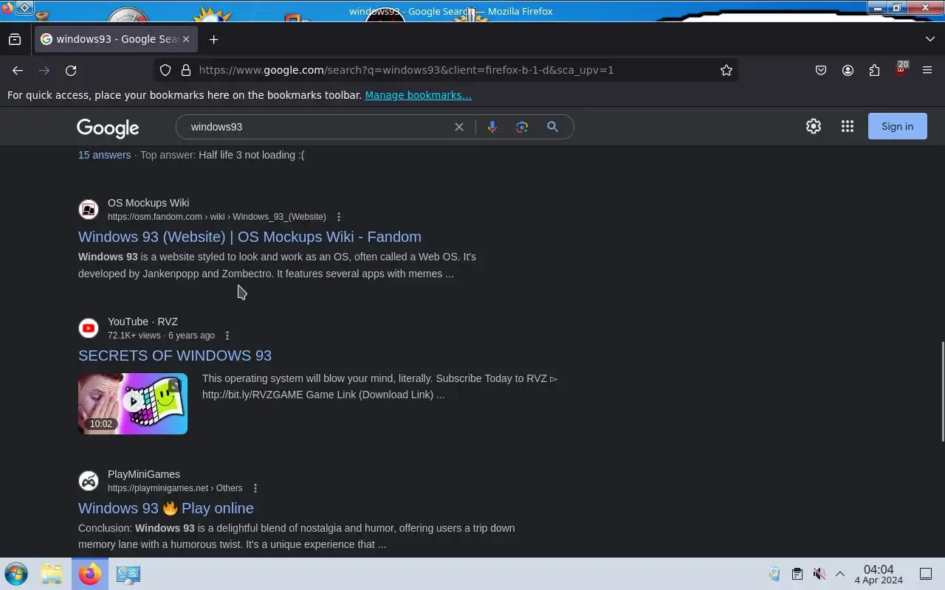
Task: Select the Firefox taskbar button
Action: (x=90, y=574)
